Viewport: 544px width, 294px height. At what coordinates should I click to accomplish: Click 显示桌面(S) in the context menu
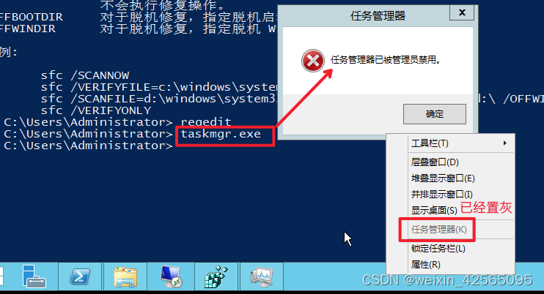click(x=434, y=210)
